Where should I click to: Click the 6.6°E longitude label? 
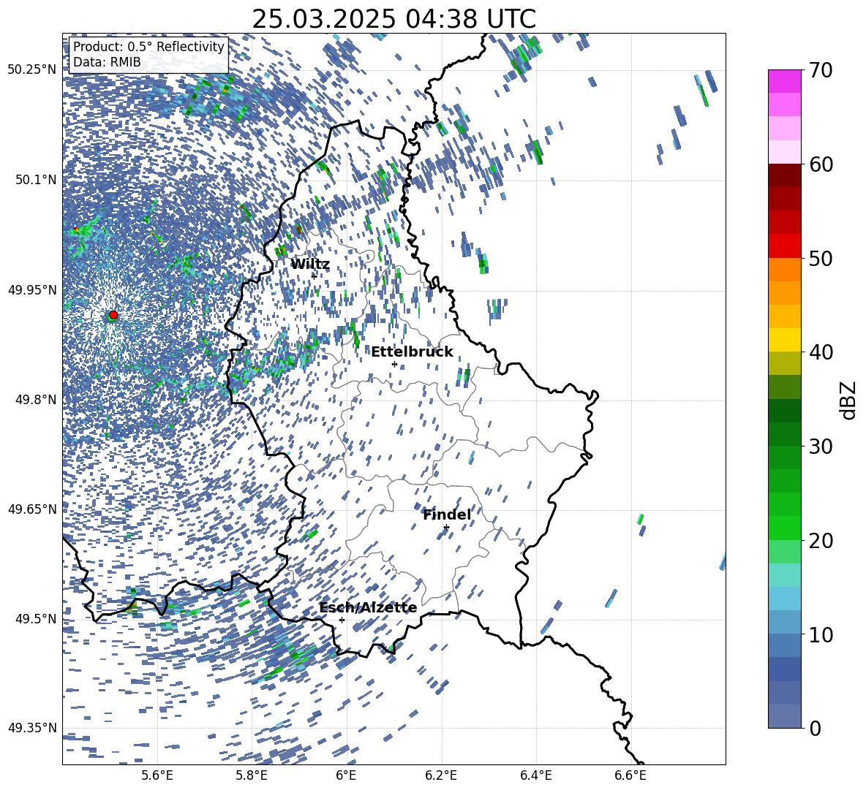click(x=630, y=775)
